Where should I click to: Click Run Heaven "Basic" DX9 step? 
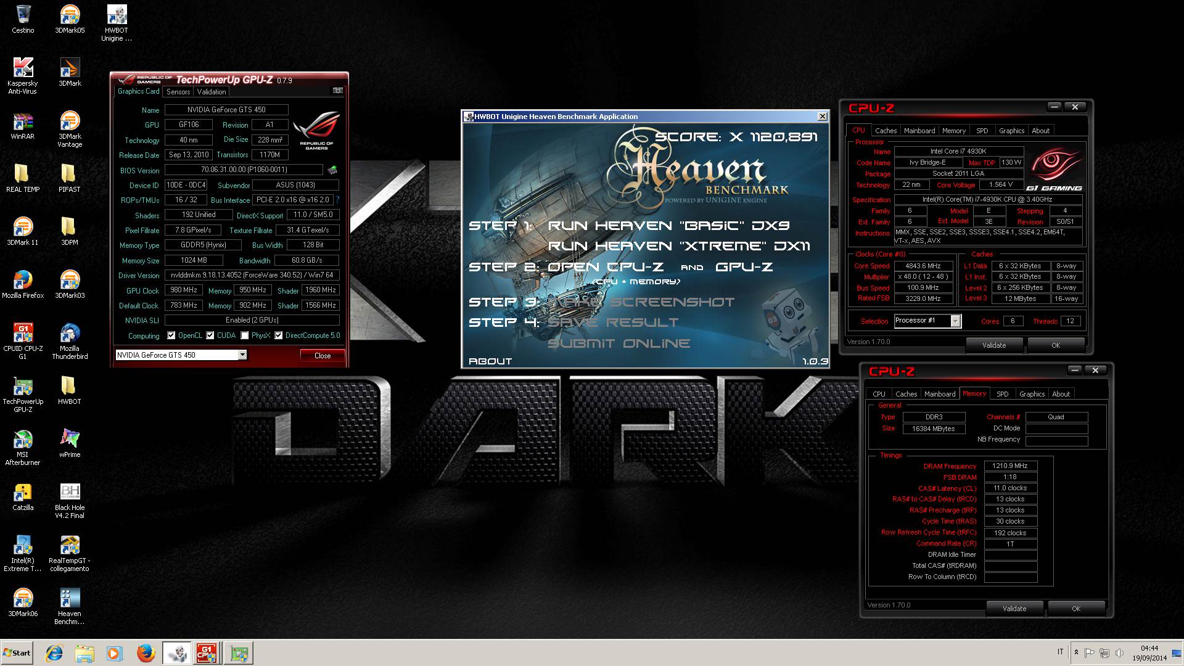point(668,226)
